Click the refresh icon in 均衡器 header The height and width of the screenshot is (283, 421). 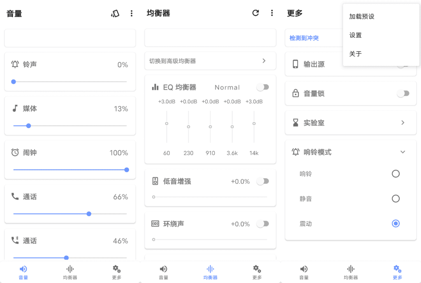[x=256, y=13]
